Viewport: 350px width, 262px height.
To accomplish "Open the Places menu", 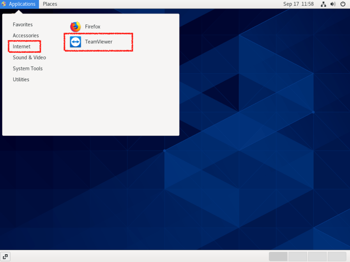I will [50, 4].
